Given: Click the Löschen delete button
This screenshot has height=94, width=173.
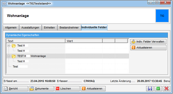Looking at the screenshot, I should click(x=67, y=88).
